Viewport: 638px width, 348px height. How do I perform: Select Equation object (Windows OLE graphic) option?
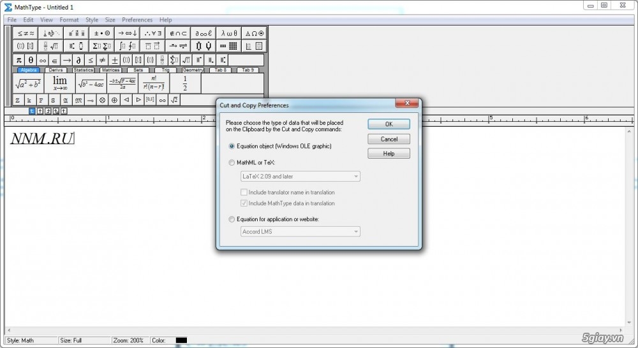point(281,146)
